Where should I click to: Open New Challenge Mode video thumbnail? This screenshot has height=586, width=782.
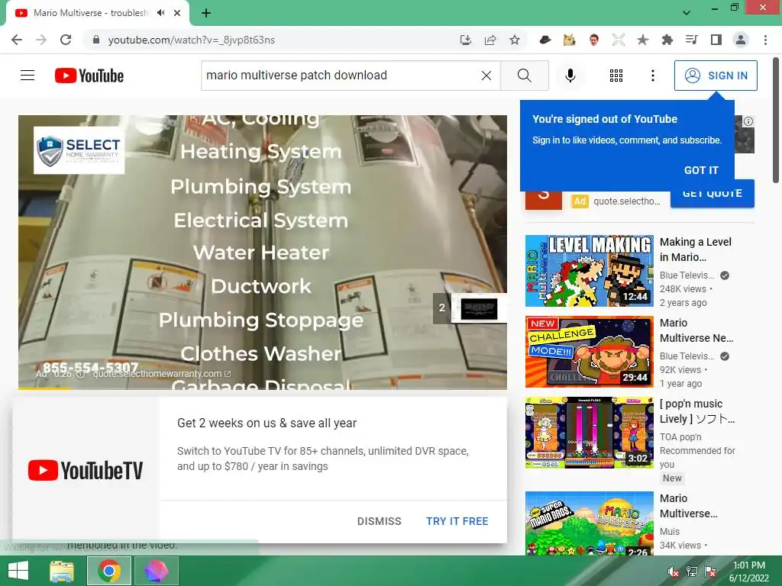589,351
